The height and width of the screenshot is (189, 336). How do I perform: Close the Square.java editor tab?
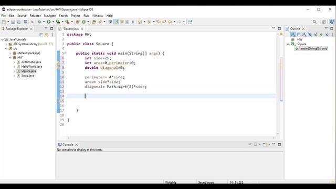point(82,29)
